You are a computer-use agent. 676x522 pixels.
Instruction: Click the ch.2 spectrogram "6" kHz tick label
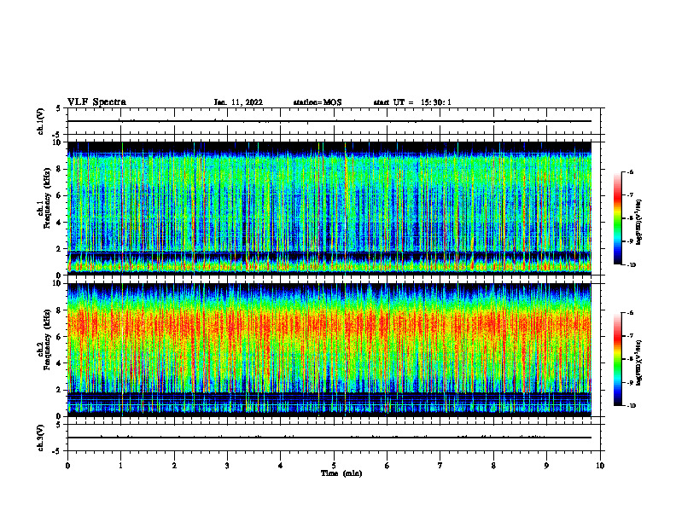[x=59, y=337]
